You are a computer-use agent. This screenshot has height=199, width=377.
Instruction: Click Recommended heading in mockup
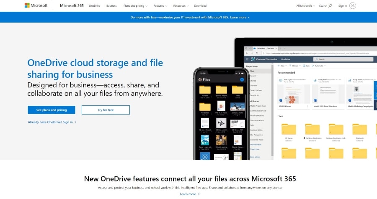(286, 72)
